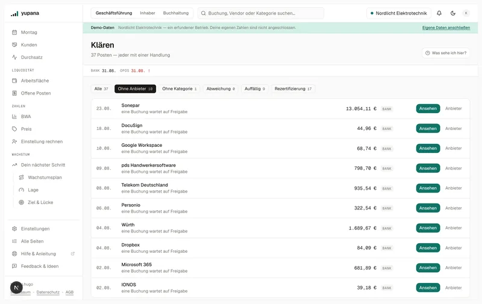Click Anbieter for IONOS row
Viewport: 482px width, 304px height.
(x=454, y=288)
